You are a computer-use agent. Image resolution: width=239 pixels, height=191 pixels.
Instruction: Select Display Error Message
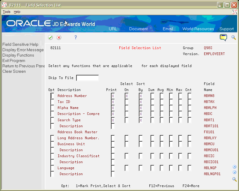[x=23, y=50]
